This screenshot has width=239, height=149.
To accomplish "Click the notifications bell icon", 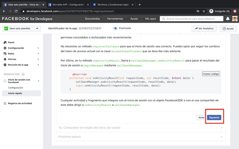I will coord(228,19).
